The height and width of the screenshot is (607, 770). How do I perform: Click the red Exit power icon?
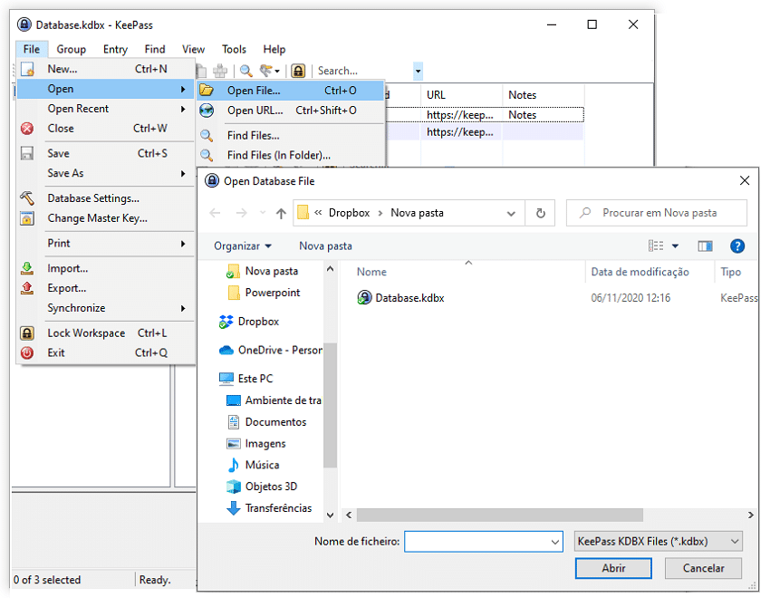tap(27, 353)
